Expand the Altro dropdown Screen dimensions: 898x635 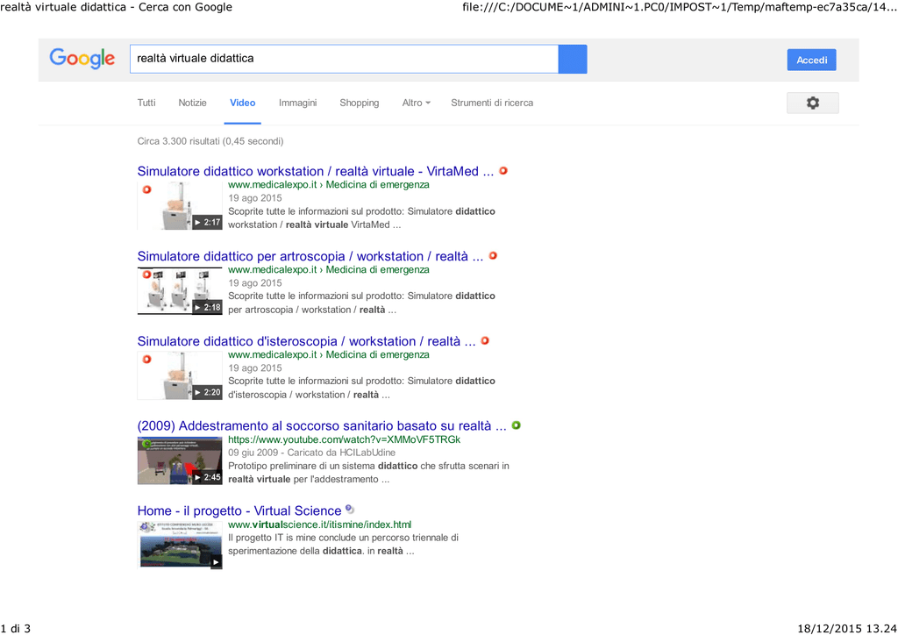click(416, 103)
